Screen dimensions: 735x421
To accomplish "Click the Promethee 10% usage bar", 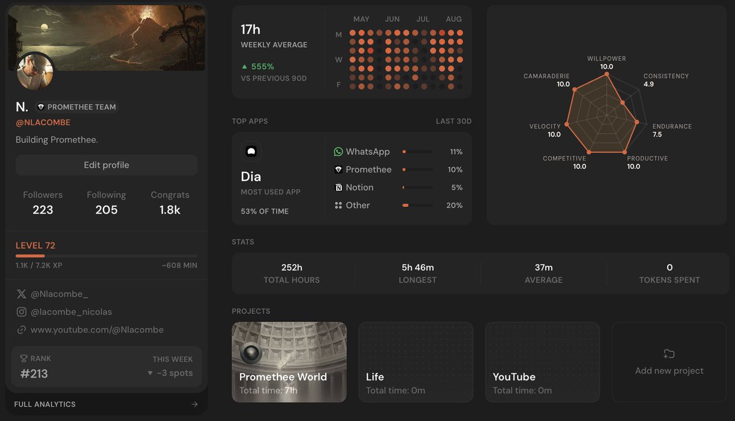I will pos(418,170).
